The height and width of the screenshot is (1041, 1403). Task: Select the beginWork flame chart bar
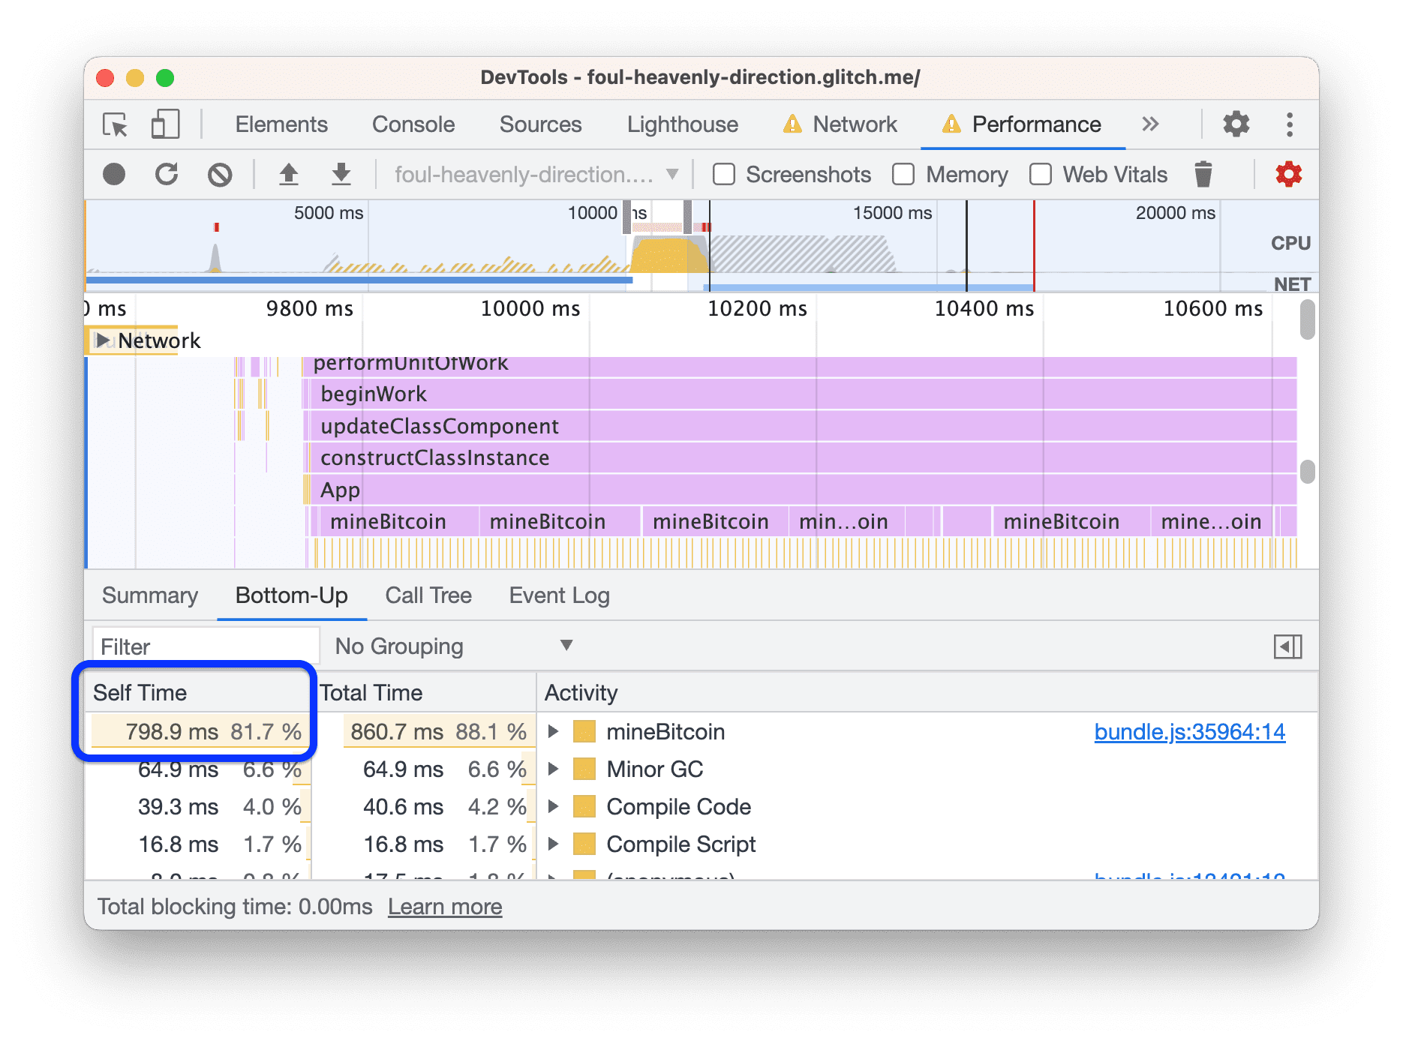pos(803,394)
